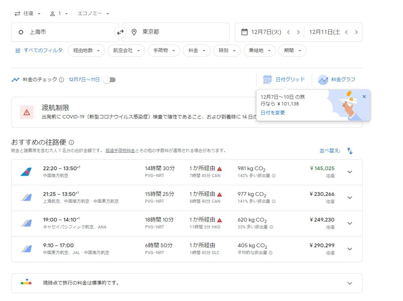The width and height of the screenshot is (403, 301).
Task: Click the 料金のチェック info icon
Action: tap(61, 80)
